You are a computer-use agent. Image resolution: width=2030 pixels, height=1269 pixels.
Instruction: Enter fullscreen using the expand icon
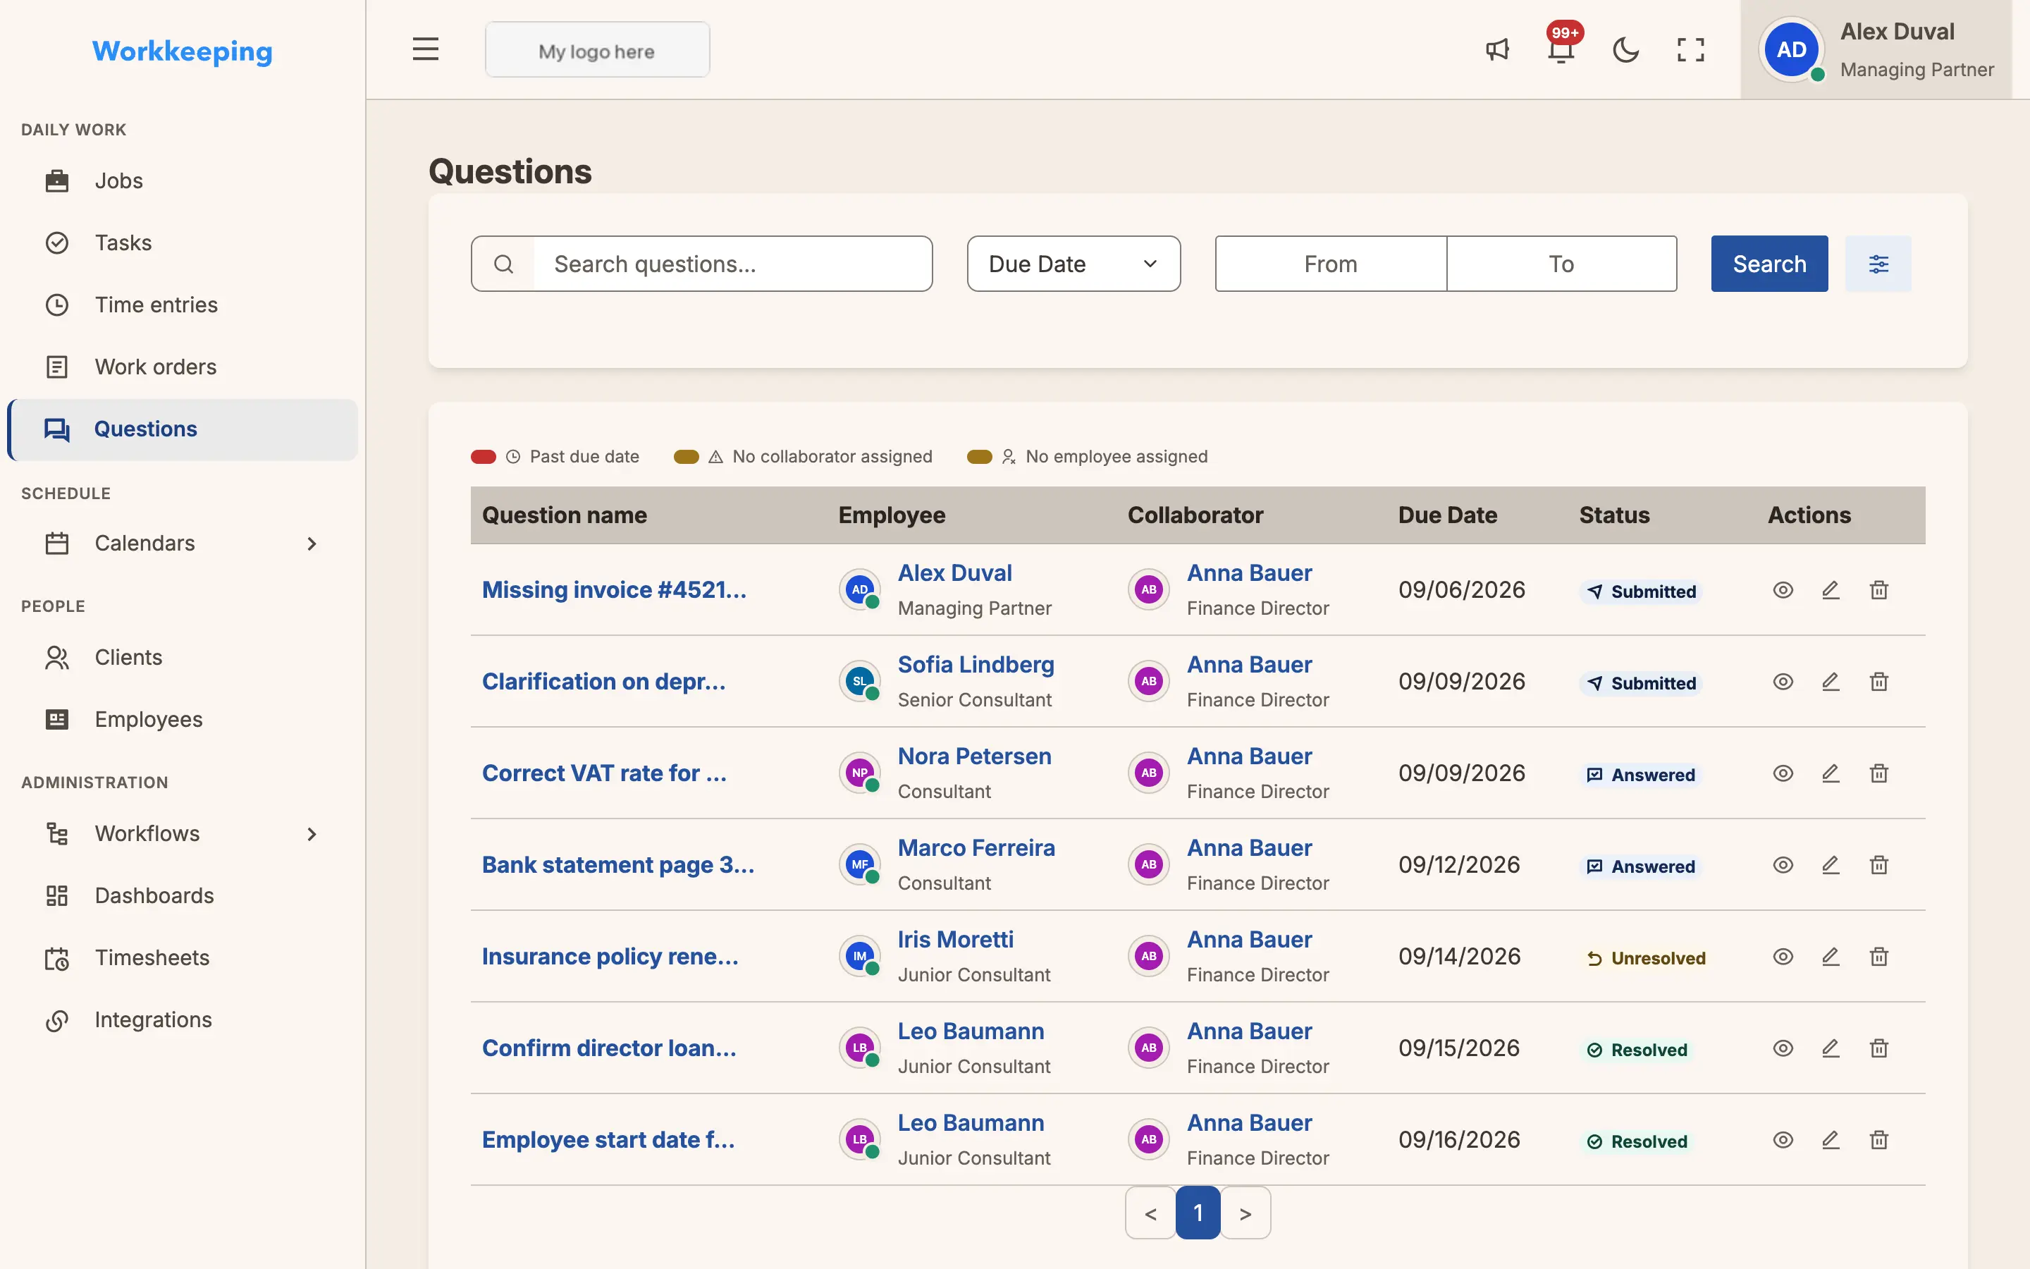click(1690, 49)
